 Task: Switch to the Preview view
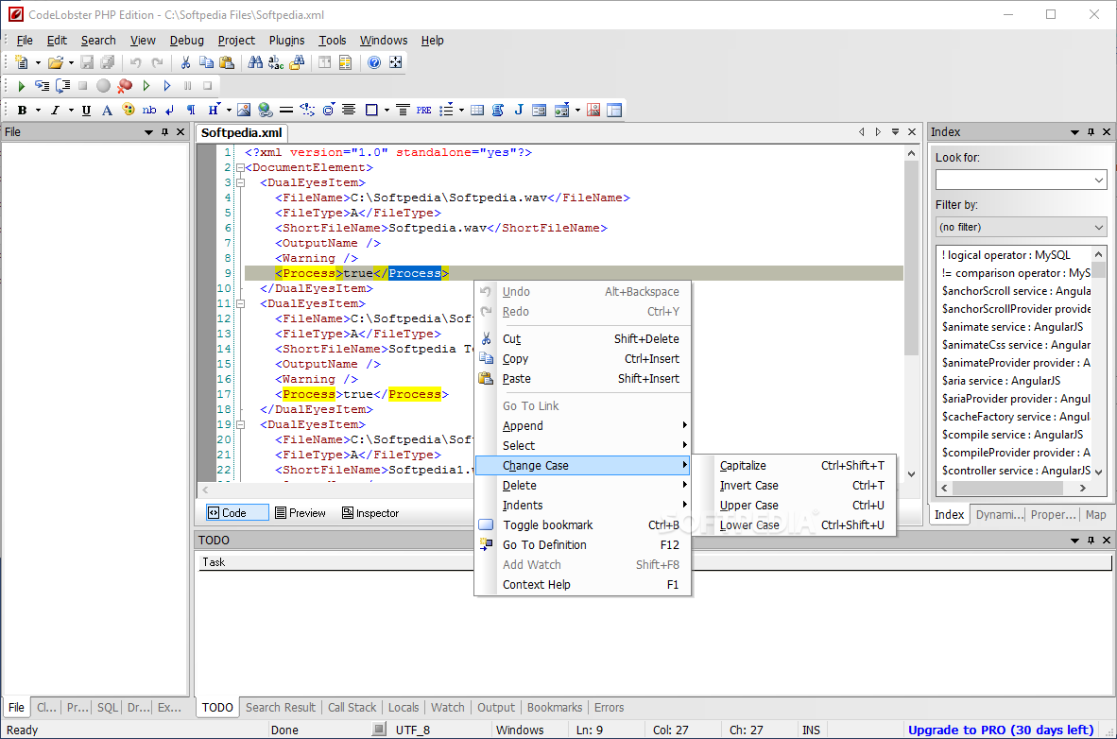click(x=300, y=513)
